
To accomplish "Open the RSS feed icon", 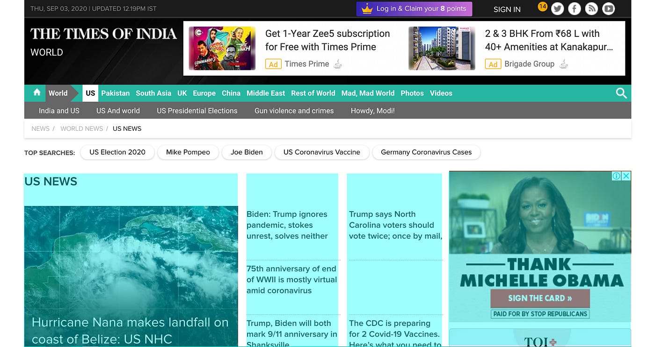I will (x=591, y=8).
